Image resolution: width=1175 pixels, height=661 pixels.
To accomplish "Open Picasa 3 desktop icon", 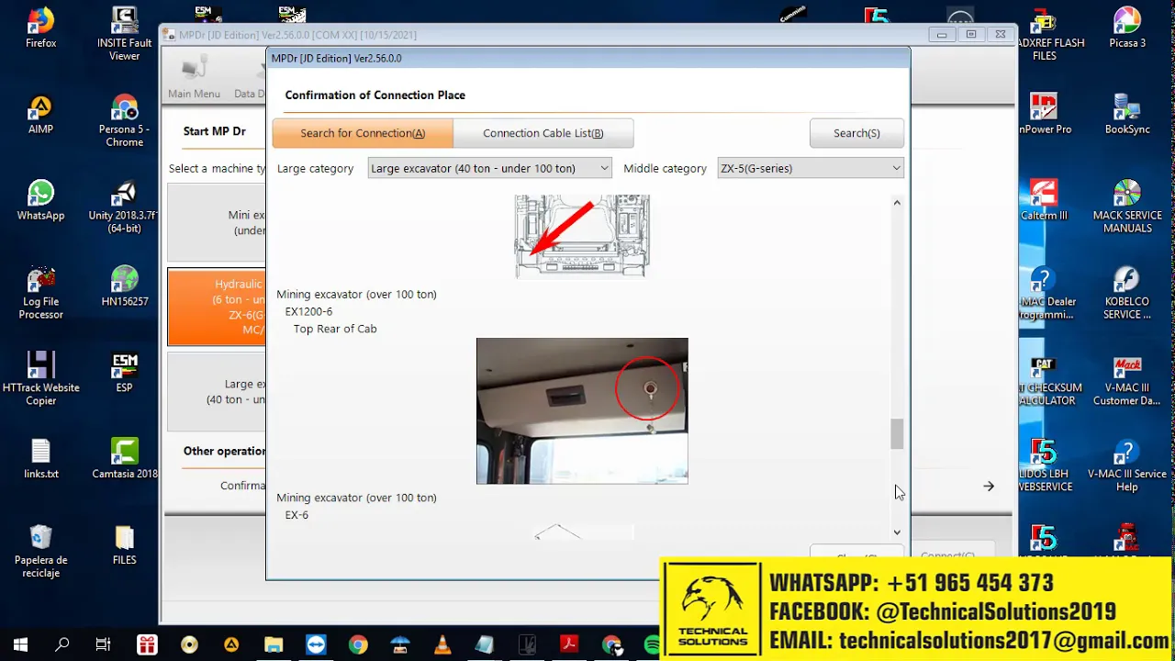I will click(1127, 28).
